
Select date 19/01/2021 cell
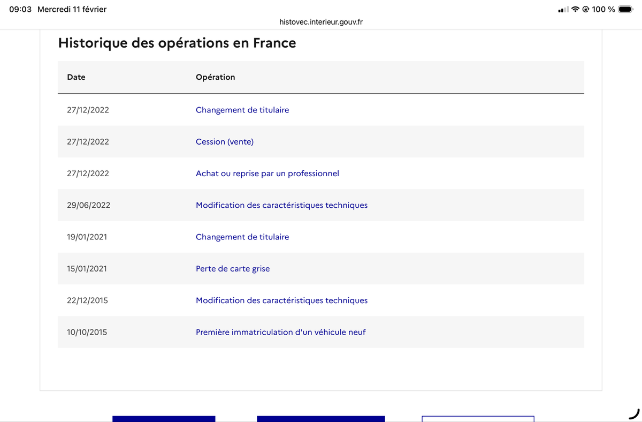tap(87, 237)
